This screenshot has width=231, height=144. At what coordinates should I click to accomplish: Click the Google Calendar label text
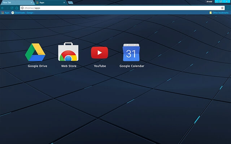132,66
